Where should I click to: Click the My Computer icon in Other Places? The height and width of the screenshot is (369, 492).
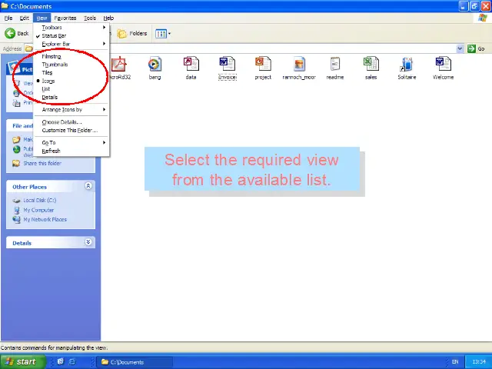pos(17,210)
